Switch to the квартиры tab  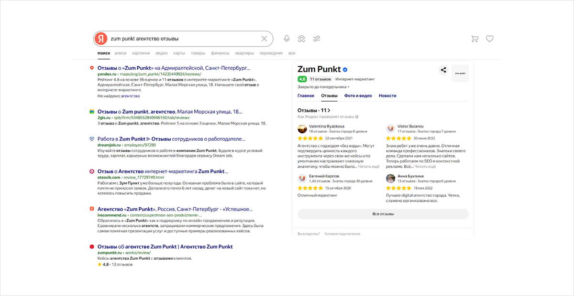coord(244,53)
